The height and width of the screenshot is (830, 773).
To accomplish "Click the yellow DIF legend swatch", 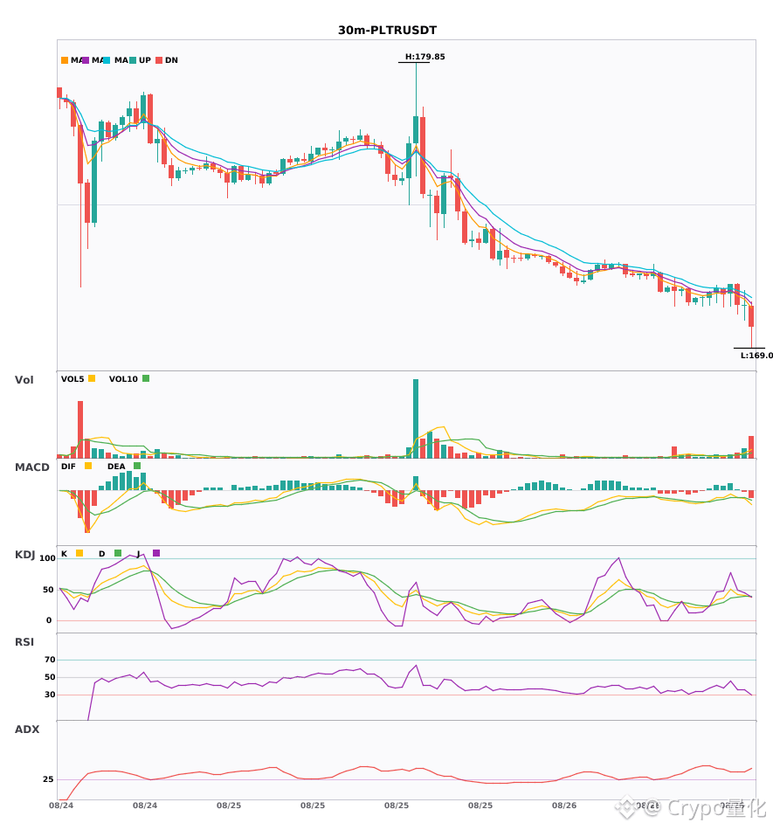I will tap(88, 466).
